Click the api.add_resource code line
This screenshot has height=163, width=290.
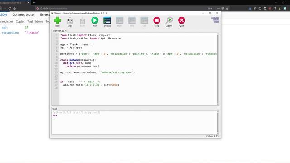point(97,72)
